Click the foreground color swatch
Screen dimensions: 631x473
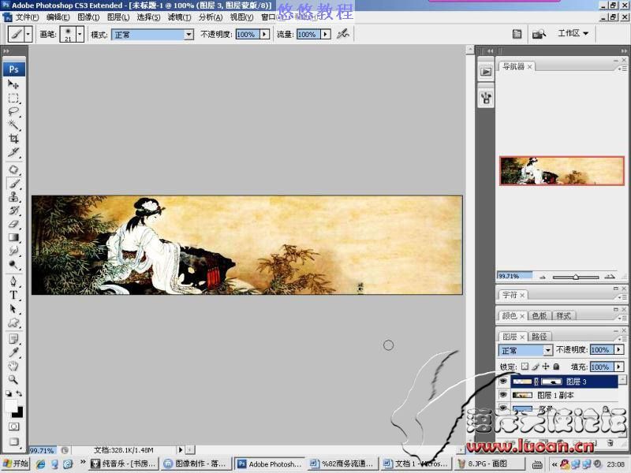pyautogui.click(x=11, y=405)
